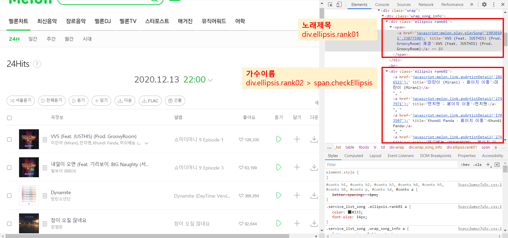508x238 pixels.
Task: Open artist 방탄소년단 link
Action: [61, 199]
